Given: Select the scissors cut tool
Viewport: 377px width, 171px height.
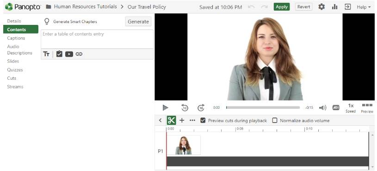Looking at the screenshot, I should (172, 120).
